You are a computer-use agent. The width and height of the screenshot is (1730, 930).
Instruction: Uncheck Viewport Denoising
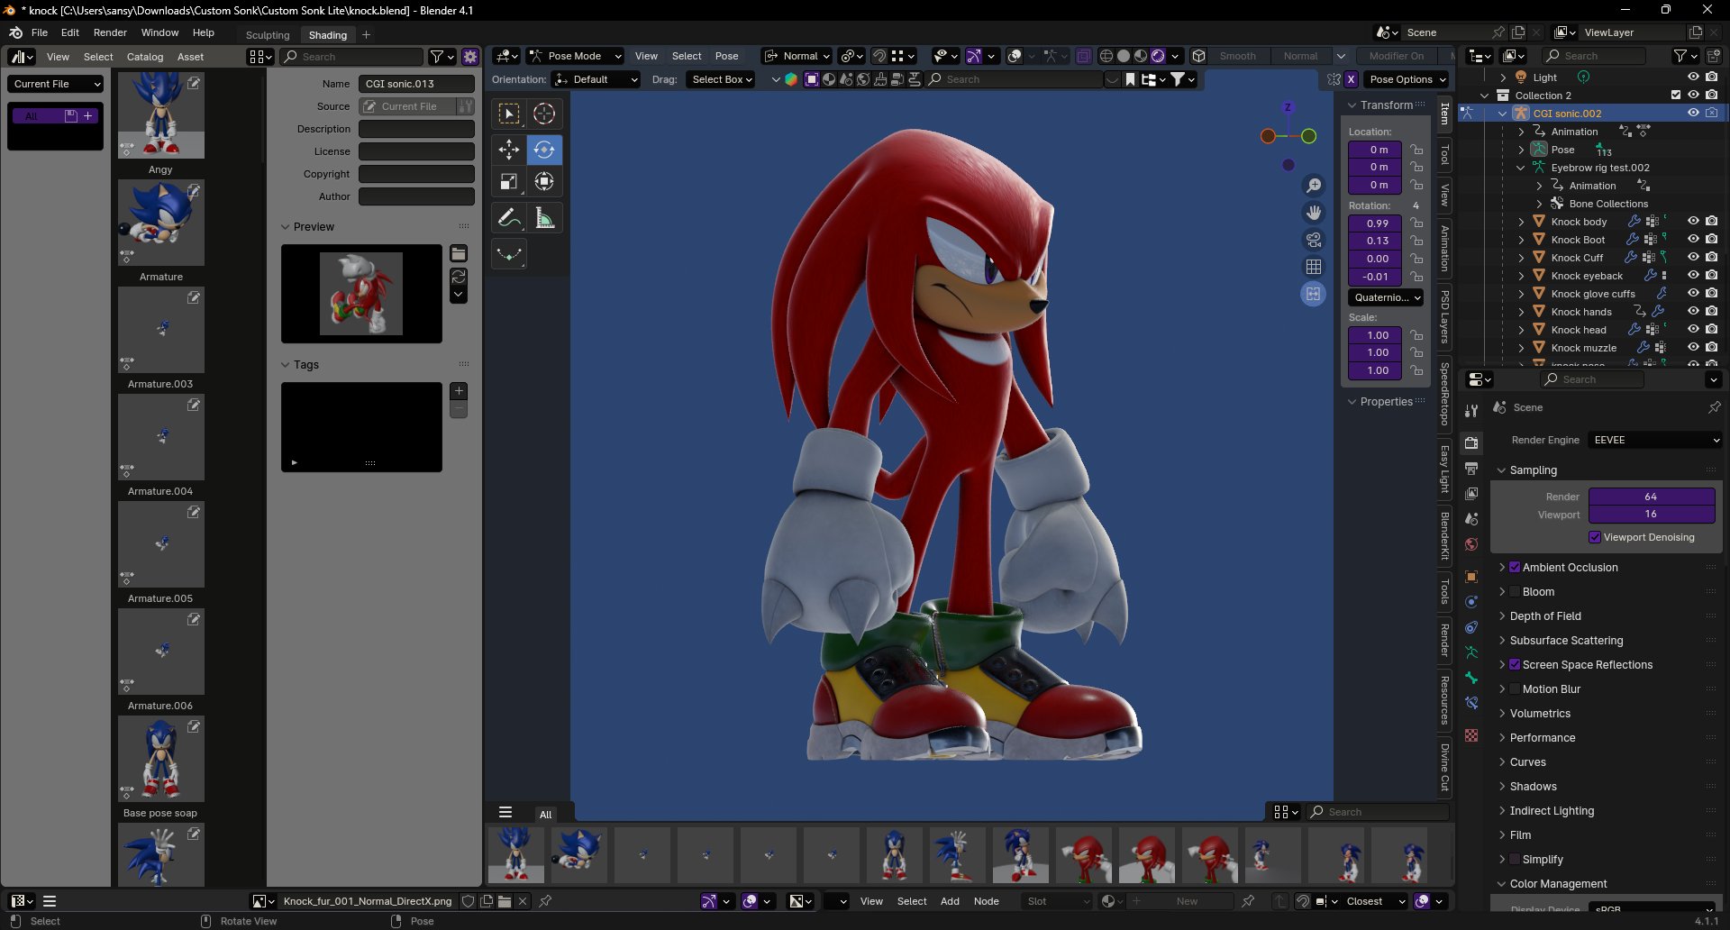pyautogui.click(x=1595, y=537)
